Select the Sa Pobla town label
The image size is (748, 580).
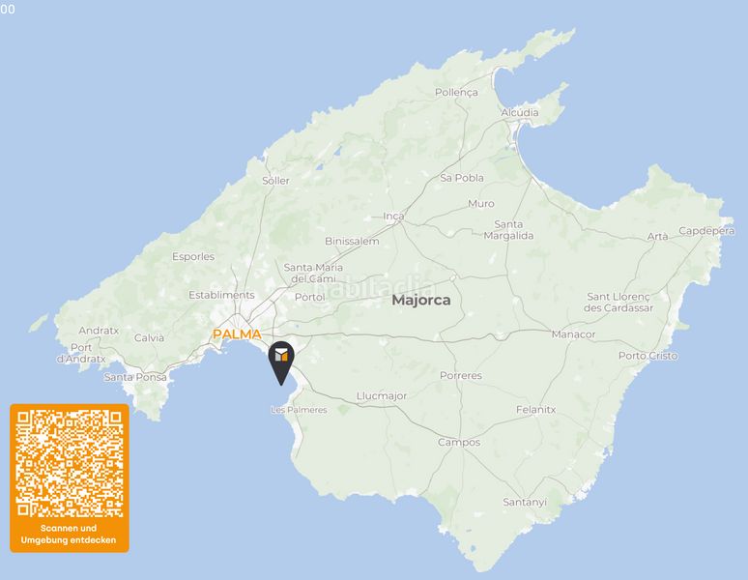(x=462, y=178)
